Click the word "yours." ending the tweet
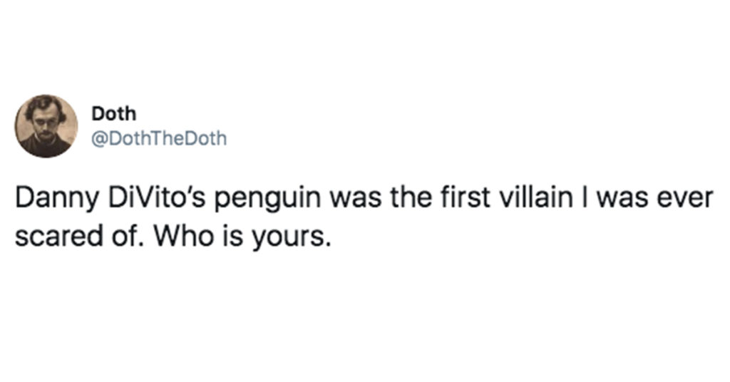Viewport: 730px width, 382px height. coord(292,238)
